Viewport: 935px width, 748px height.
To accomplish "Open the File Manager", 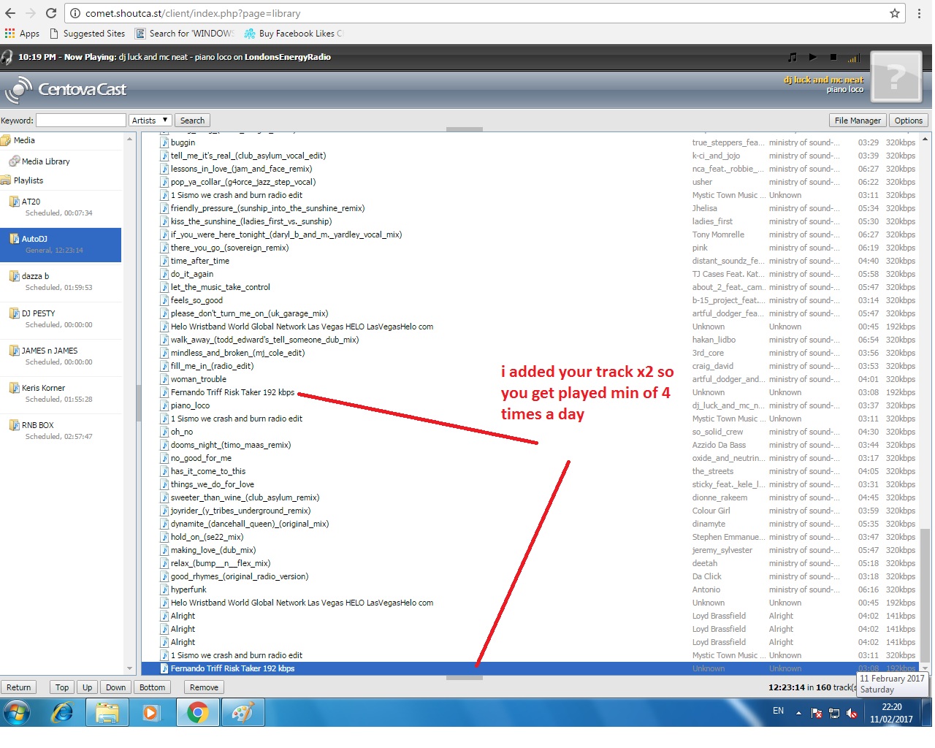I will click(x=858, y=121).
